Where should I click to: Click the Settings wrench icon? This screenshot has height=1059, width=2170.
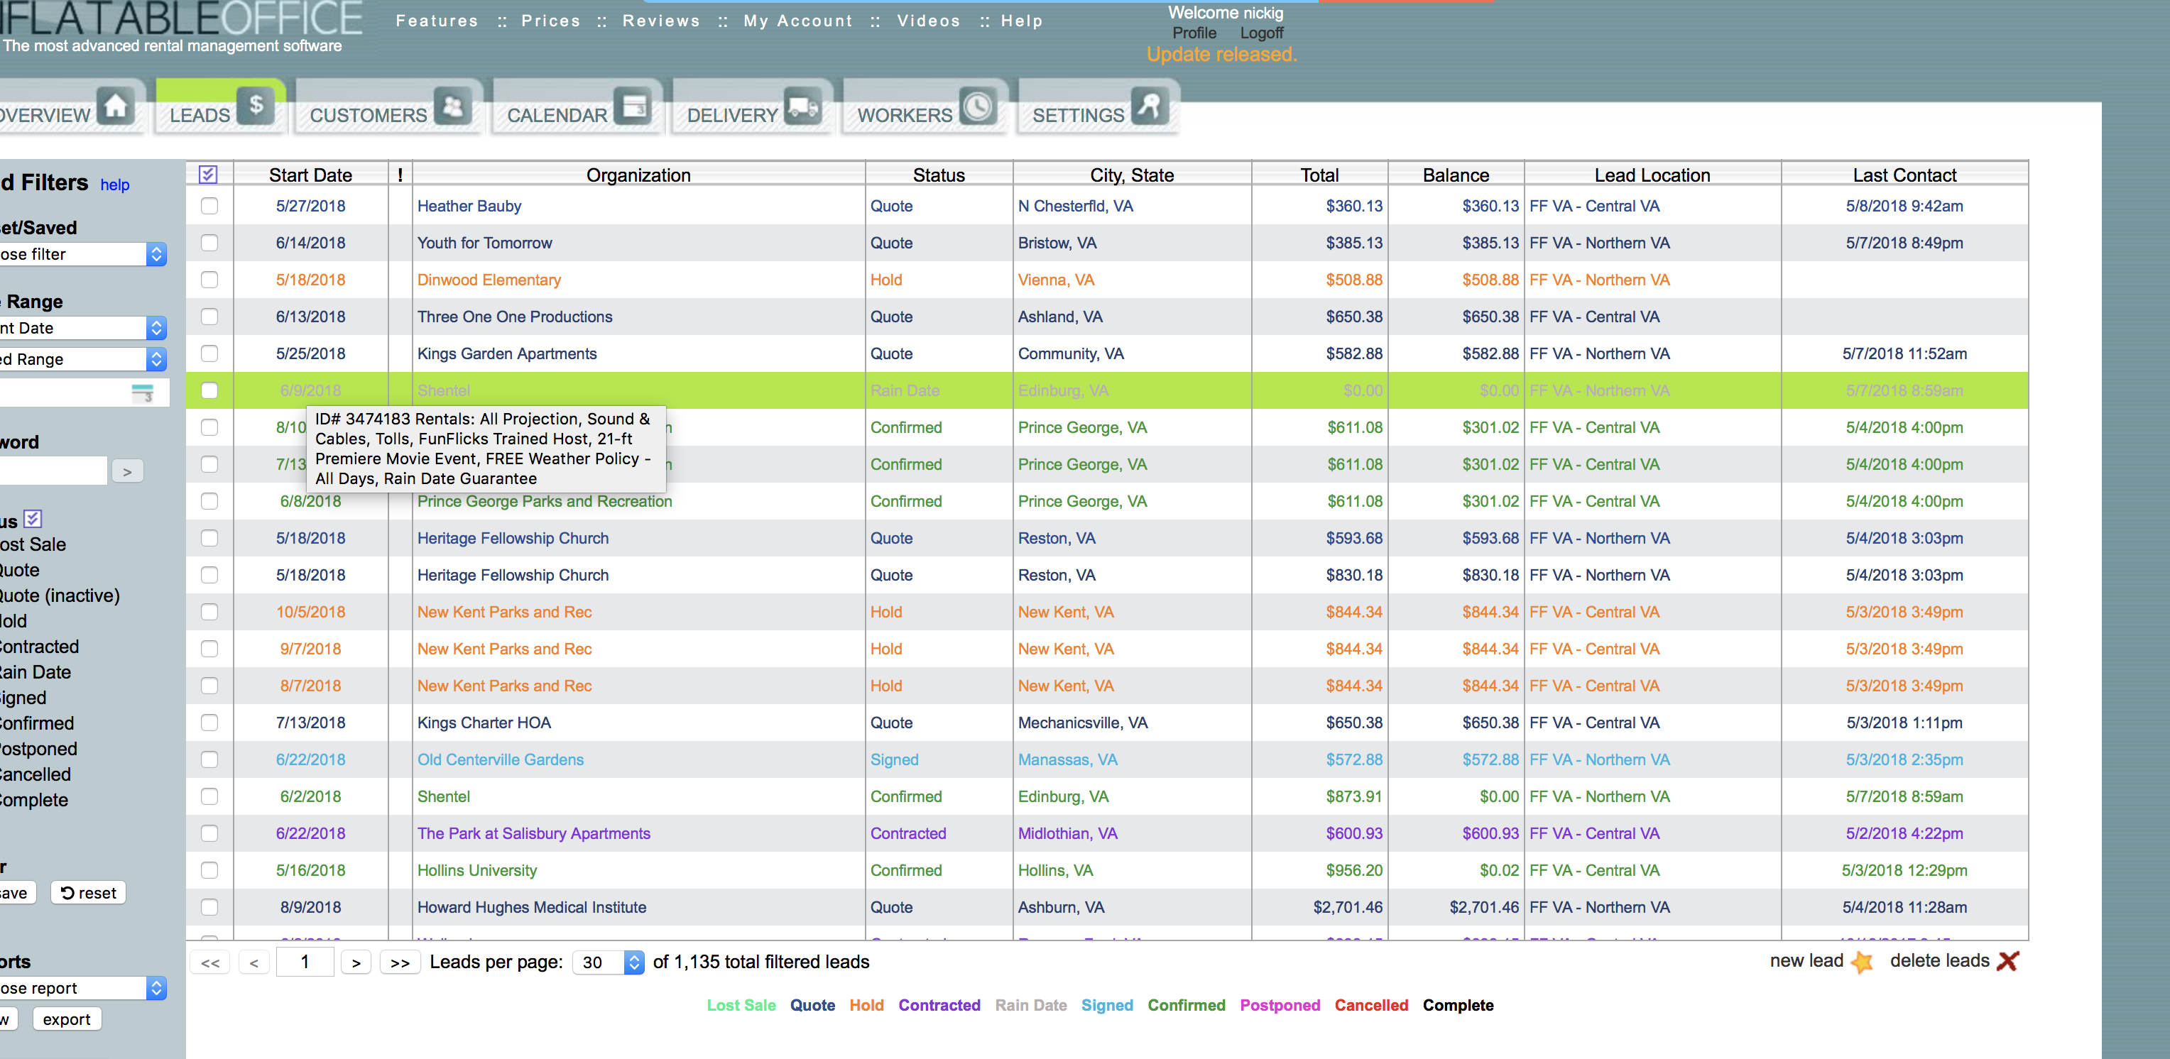[1150, 107]
